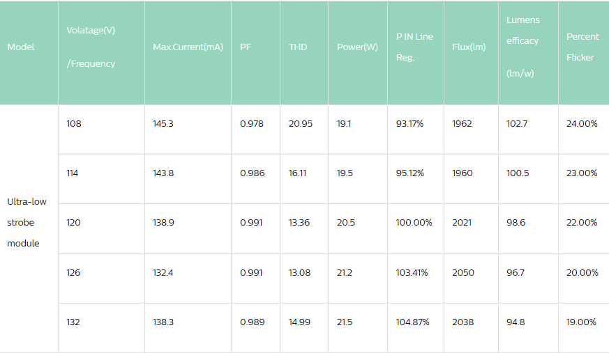Click the THD column header
This screenshot has height=353, width=609.
[x=298, y=47]
